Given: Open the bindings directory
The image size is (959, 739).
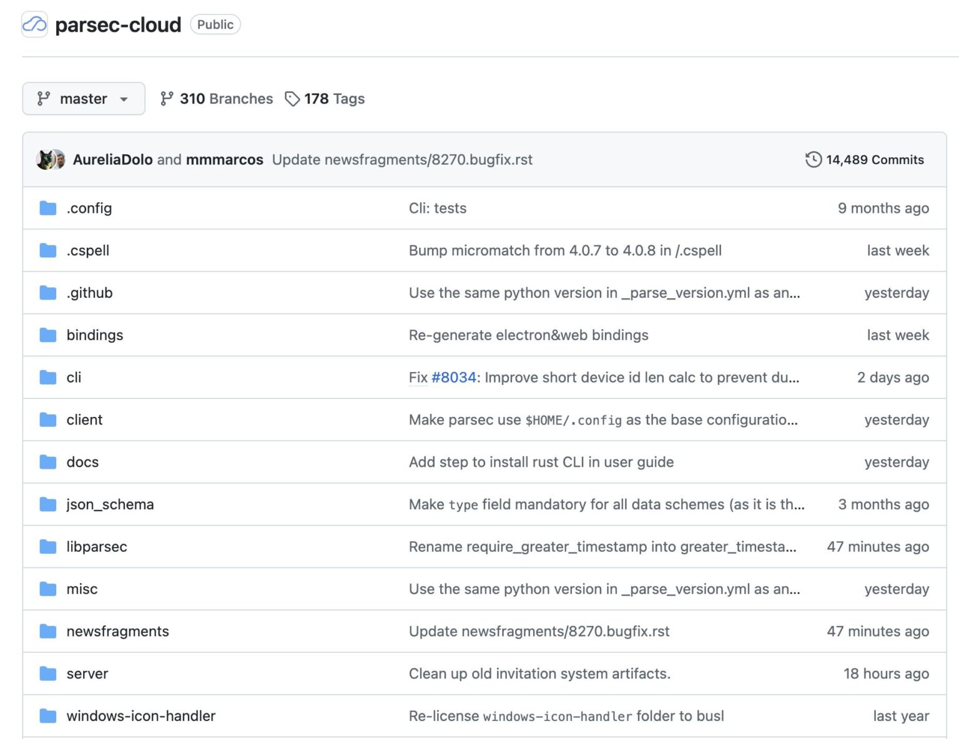Looking at the screenshot, I should (95, 335).
